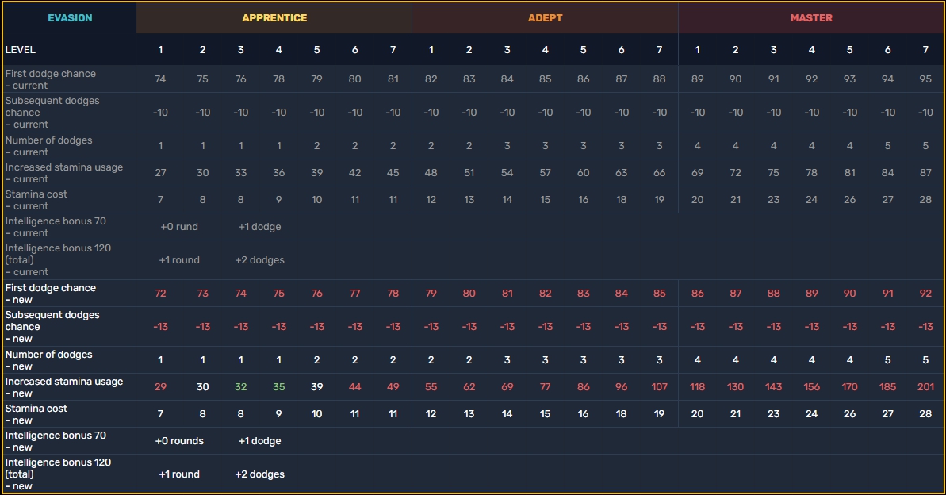
Task: Select the ADEPT column group header
Action: (546, 18)
